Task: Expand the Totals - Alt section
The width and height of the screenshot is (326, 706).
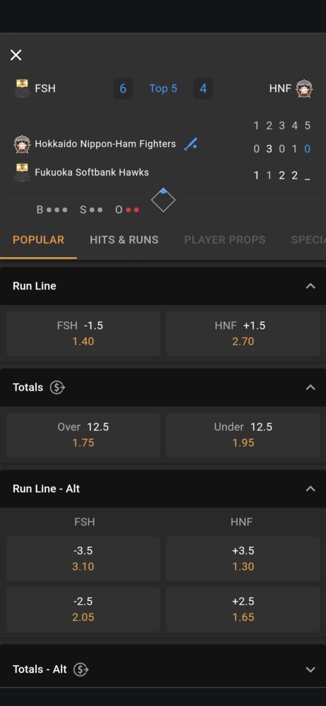Action: pyautogui.click(x=310, y=669)
